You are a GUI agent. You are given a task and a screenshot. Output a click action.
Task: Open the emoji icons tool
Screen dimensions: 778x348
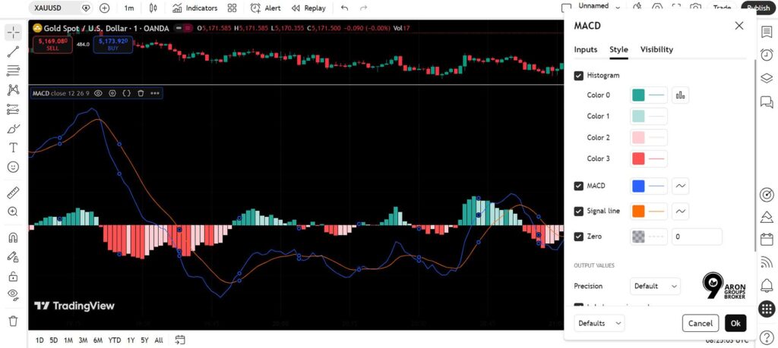pyautogui.click(x=14, y=167)
